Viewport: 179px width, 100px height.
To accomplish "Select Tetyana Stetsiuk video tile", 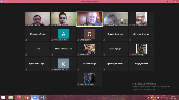I will [116, 19].
